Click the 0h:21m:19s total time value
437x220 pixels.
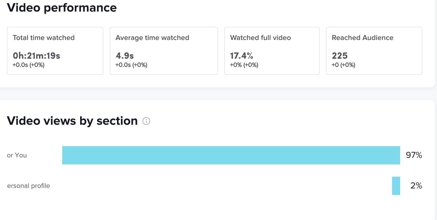pyautogui.click(x=36, y=56)
